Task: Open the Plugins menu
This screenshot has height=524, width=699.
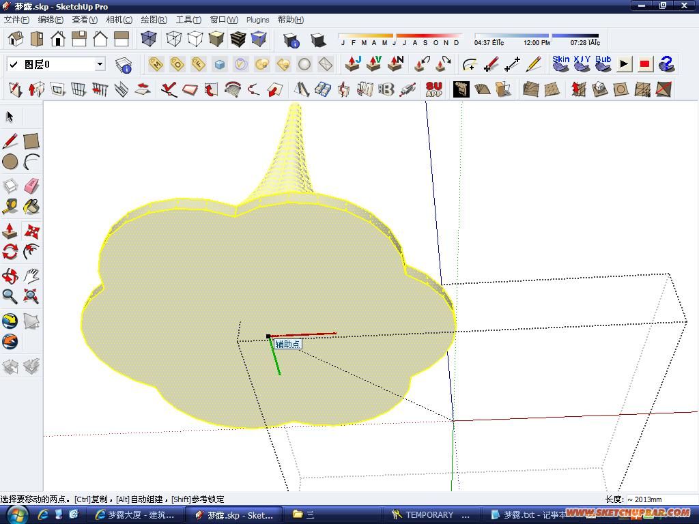Action: click(x=257, y=20)
